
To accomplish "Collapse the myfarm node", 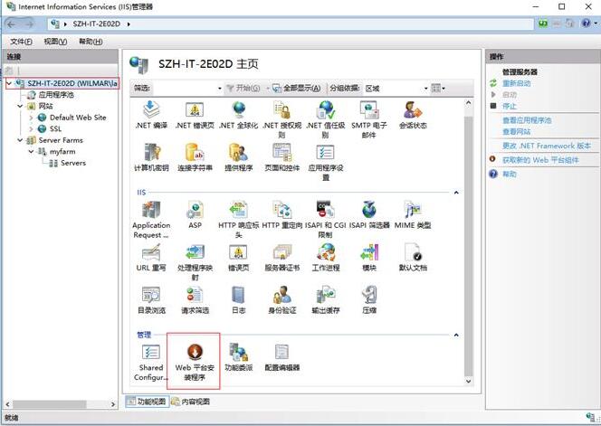I will coord(32,152).
